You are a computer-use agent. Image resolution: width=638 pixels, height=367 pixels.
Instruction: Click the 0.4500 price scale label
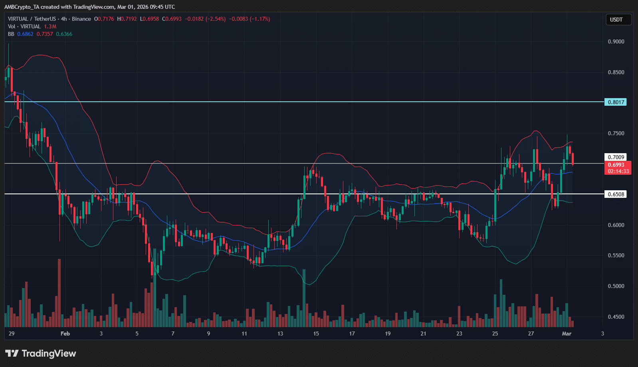616,317
